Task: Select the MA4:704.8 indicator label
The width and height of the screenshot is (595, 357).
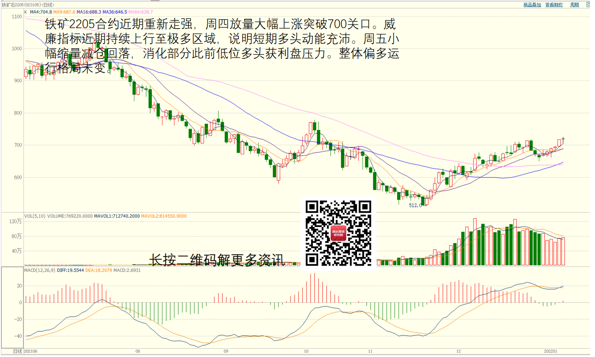Action: tap(41, 12)
